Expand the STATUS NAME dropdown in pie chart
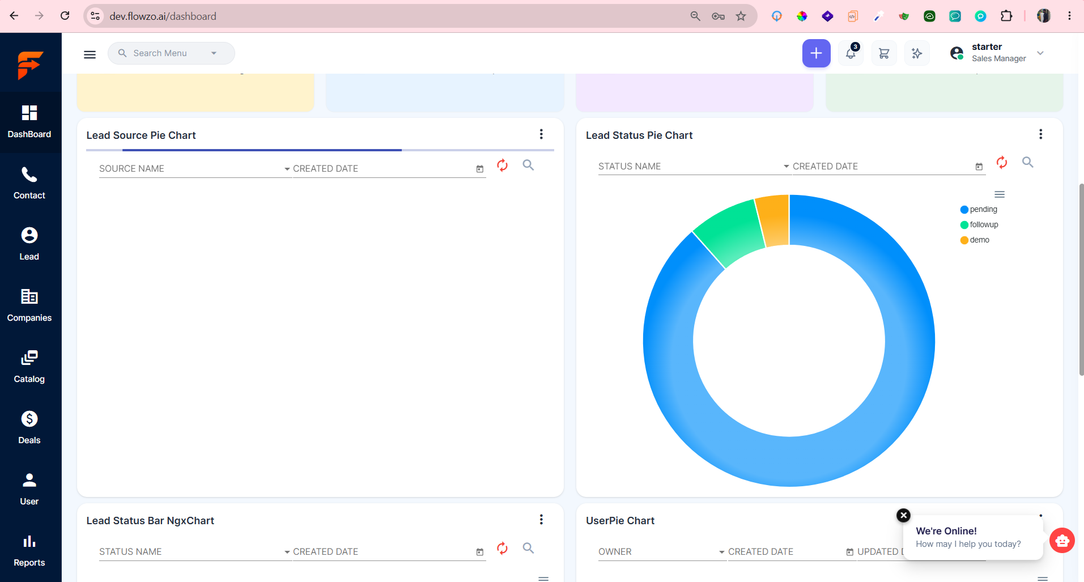Viewport: 1084px width, 582px height. (694, 167)
